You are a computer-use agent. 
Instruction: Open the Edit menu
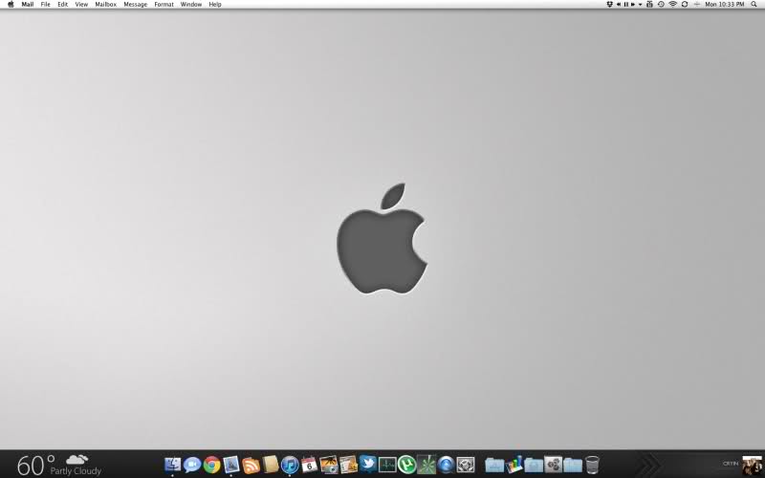click(62, 5)
